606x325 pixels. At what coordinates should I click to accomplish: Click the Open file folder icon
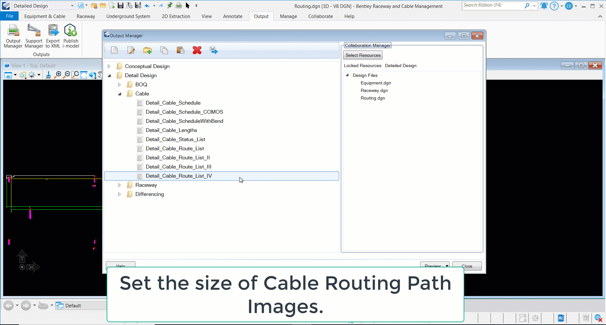pos(103,6)
